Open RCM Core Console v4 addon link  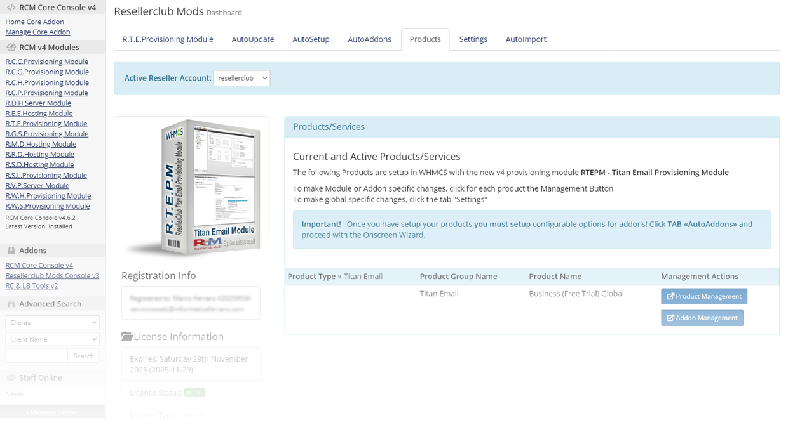39,265
